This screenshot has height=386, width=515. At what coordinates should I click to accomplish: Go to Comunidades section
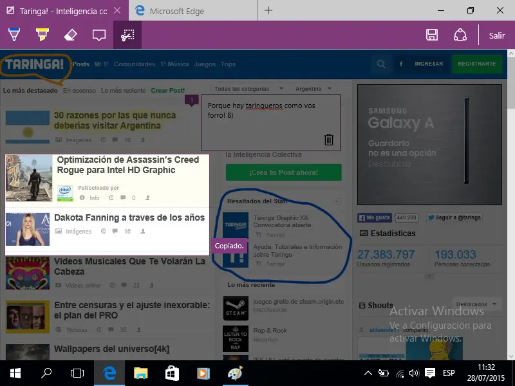(x=135, y=64)
